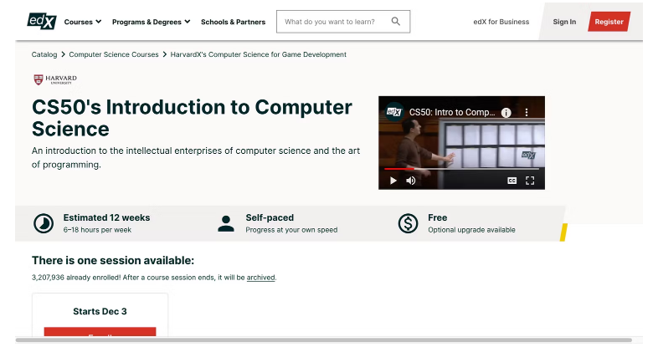Click 'Progress at your own speed' text
Image resolution: width=653 pixels, height=347 pixels.
(x=291, y=230)
